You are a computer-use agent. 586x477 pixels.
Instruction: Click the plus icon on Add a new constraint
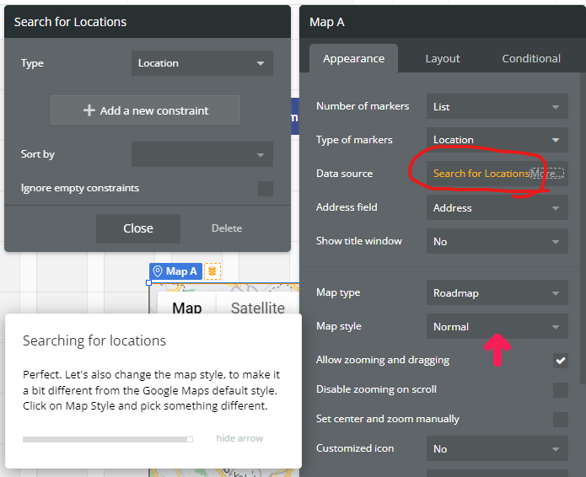point(89,110)
